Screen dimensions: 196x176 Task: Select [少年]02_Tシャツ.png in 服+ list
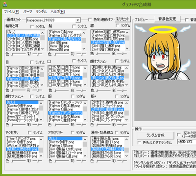pyautogui.click(x=108, y=120)
